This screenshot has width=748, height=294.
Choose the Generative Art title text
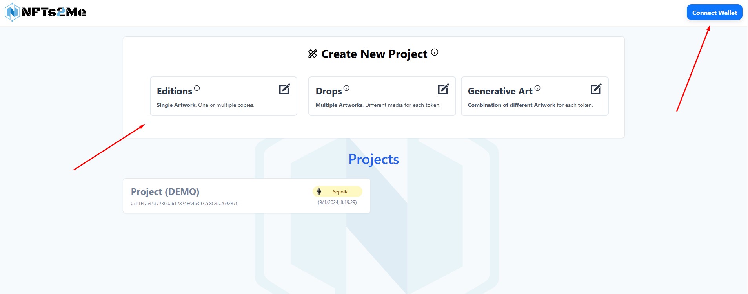tap(500, 91)
